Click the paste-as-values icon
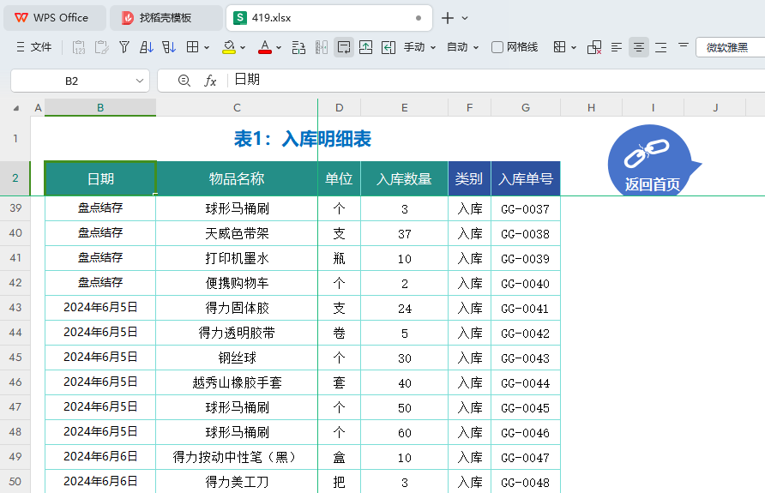The width and height of the screenshot is (765, 493). [x=79, y=47]
